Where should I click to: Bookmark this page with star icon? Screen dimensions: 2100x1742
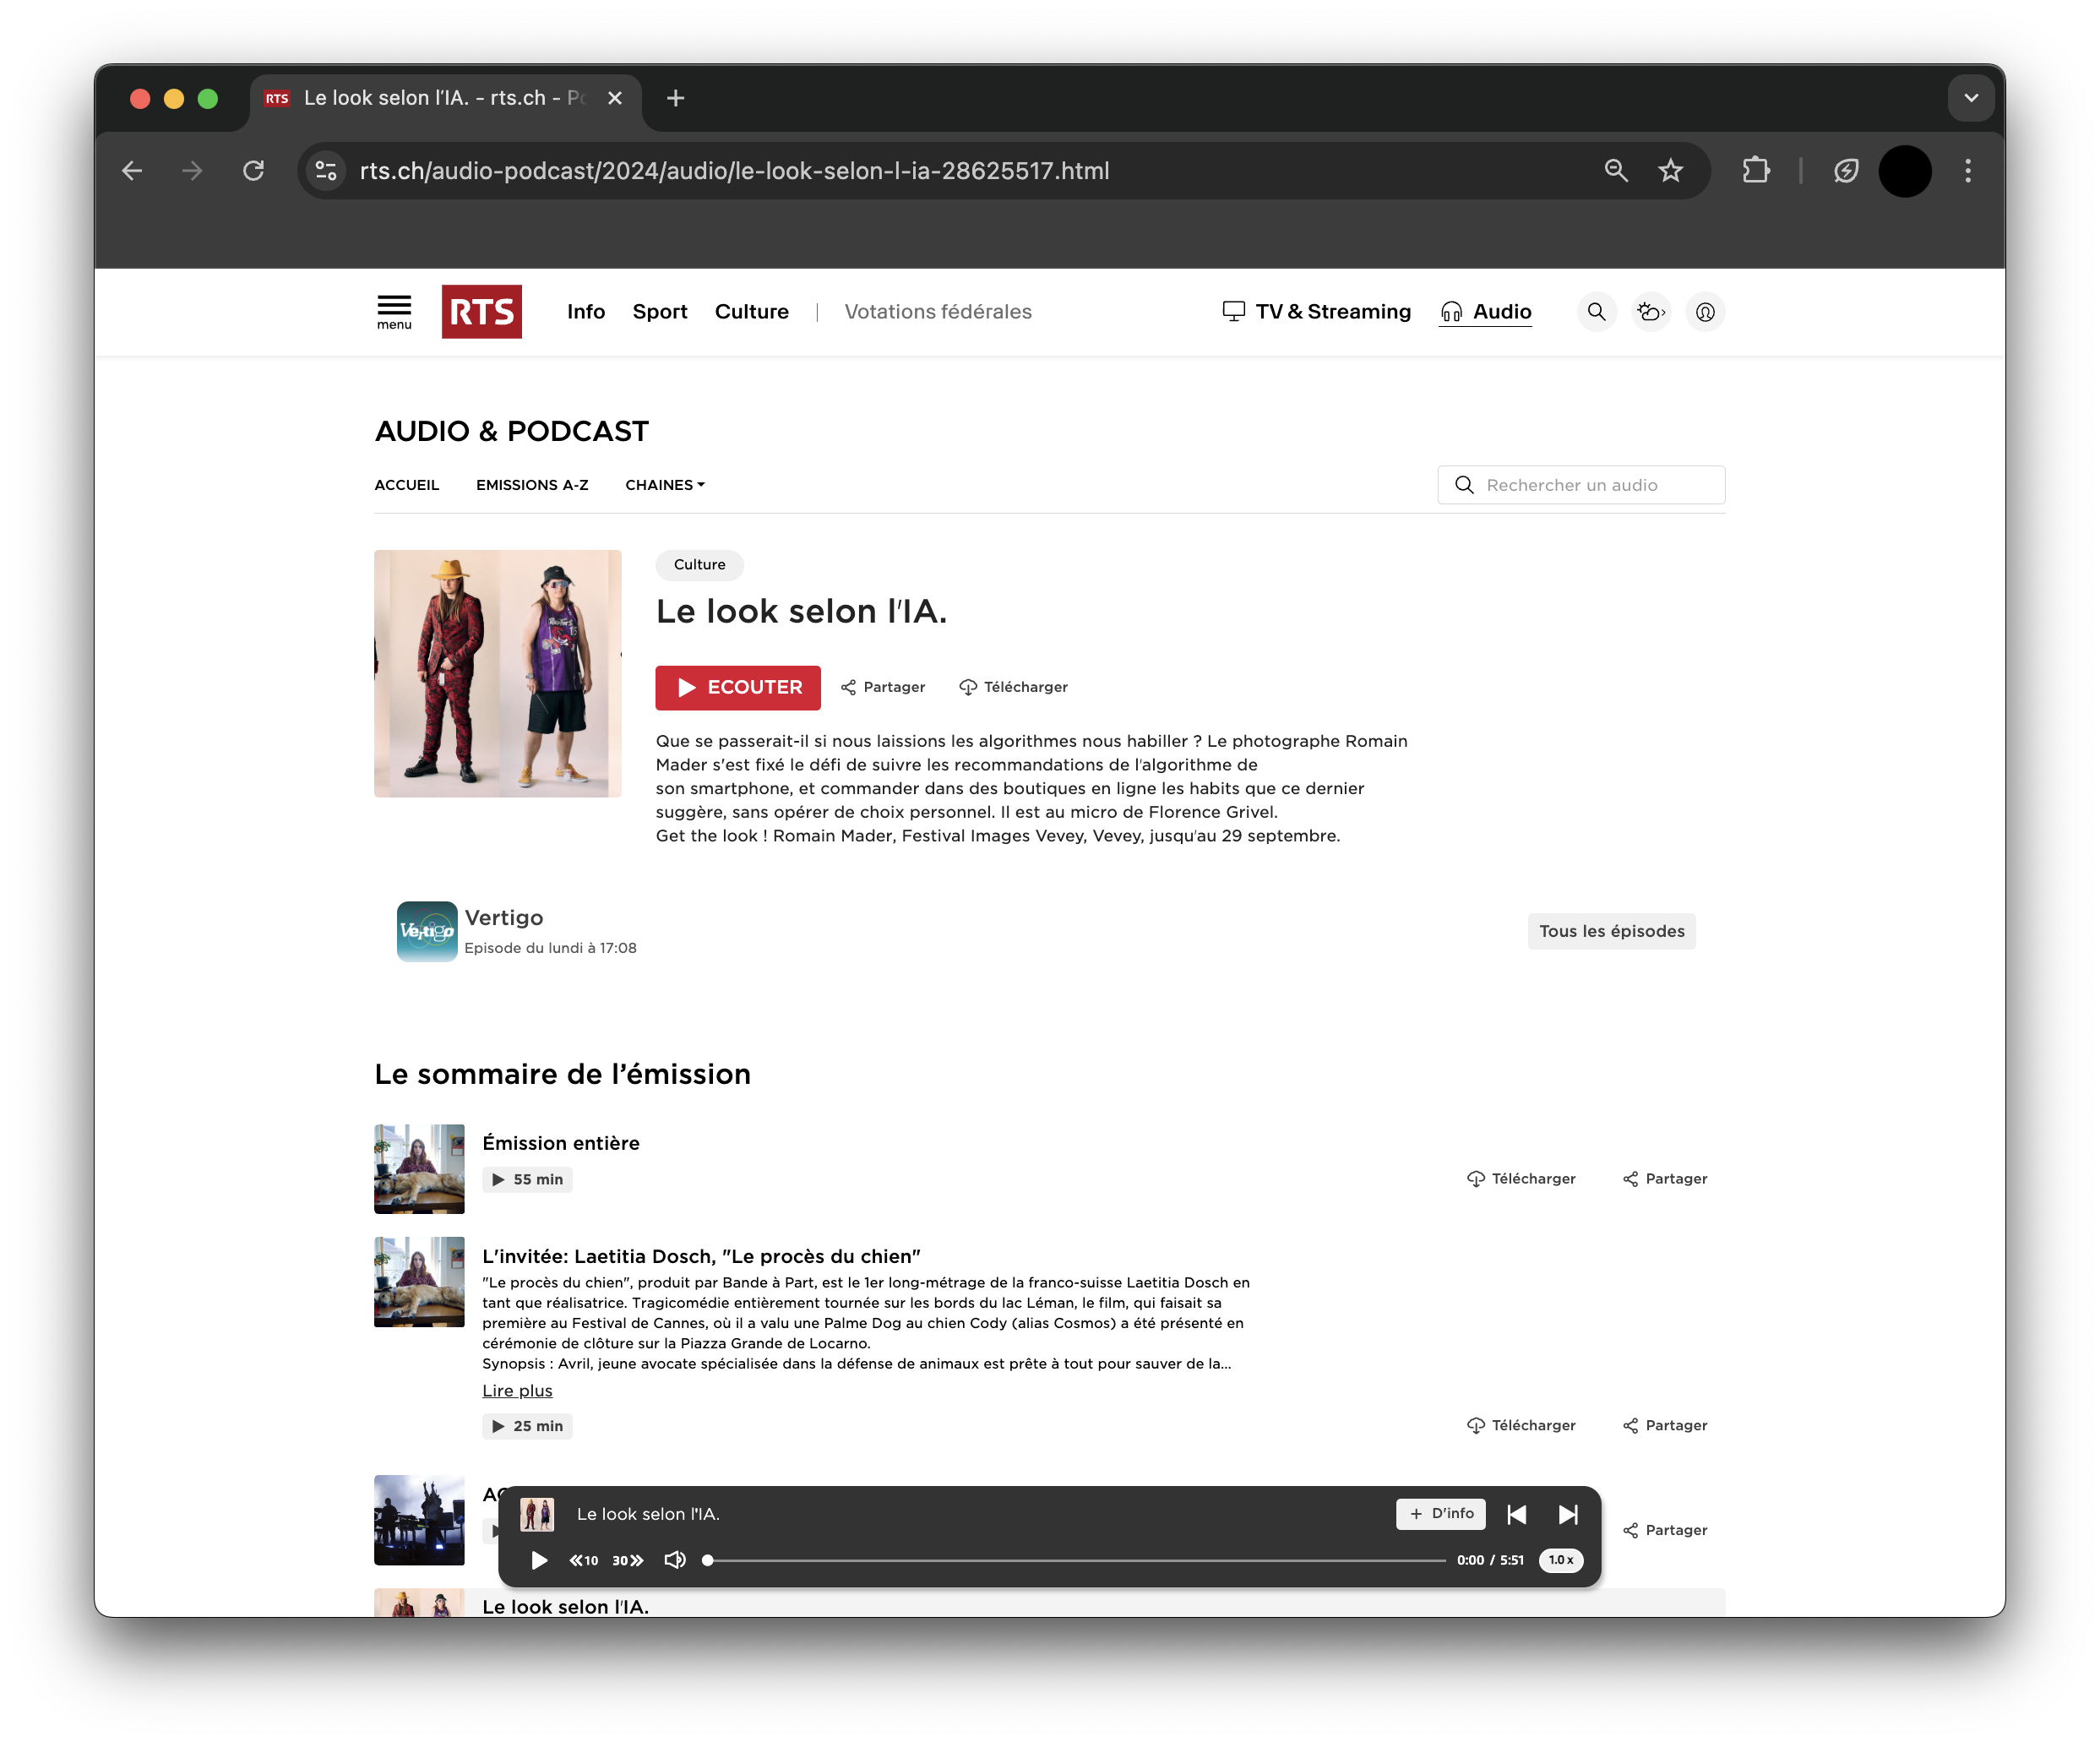[x=1670, y=171]
